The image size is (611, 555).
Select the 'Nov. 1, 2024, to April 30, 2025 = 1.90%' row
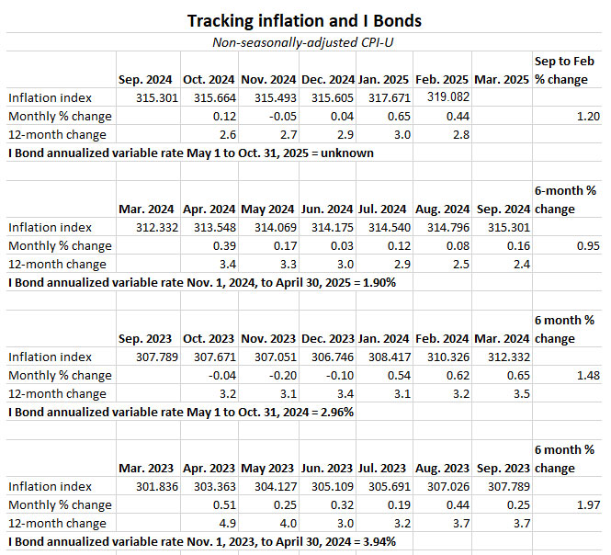pos(202,283)
